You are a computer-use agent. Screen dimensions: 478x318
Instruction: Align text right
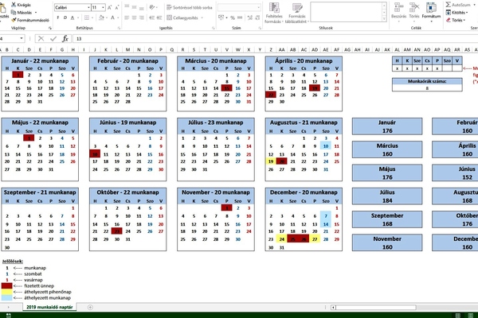tap(142, 17)
